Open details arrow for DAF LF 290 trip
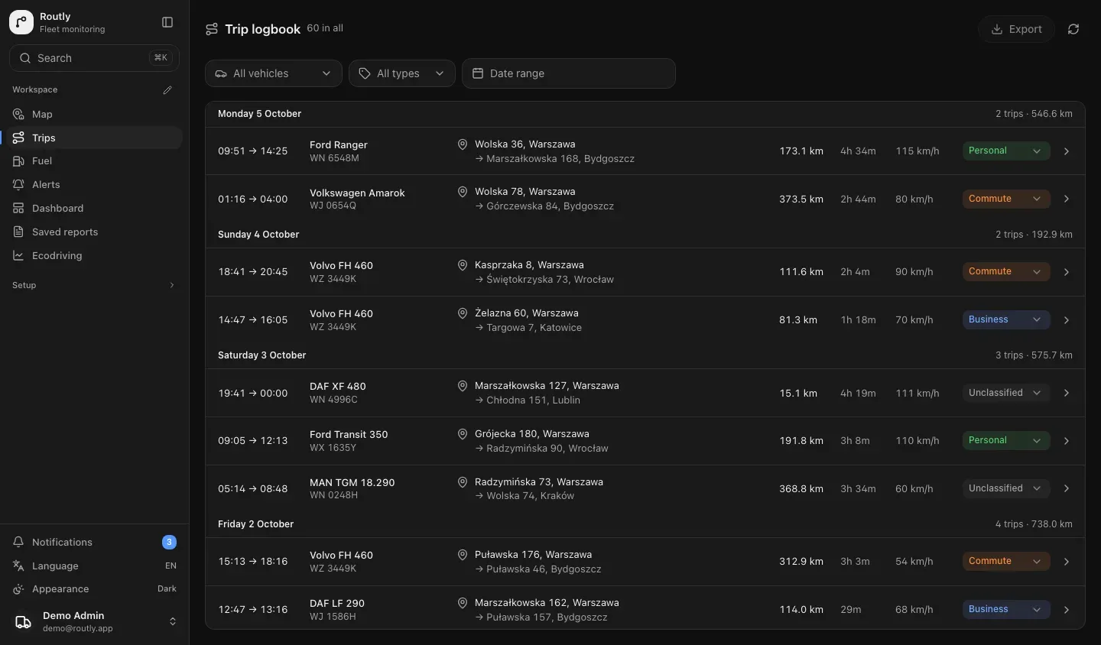The width and height of the screenshot is (1101, 645). pos(1067,610)
